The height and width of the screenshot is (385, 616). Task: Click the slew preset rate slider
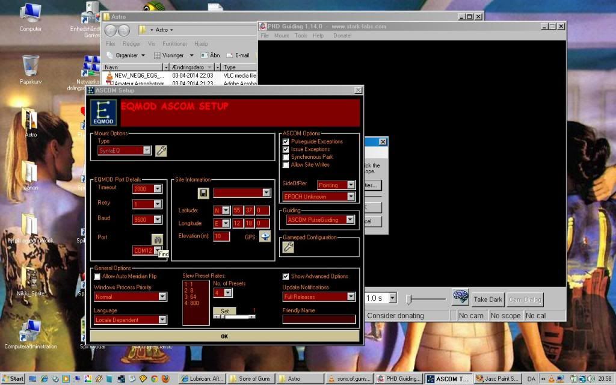(234, 316)
